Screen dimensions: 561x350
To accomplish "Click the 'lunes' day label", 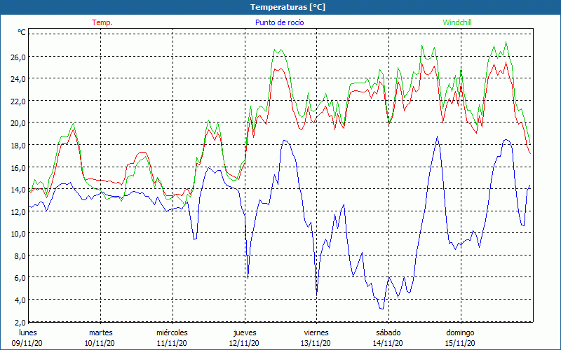I will [27, 333].
